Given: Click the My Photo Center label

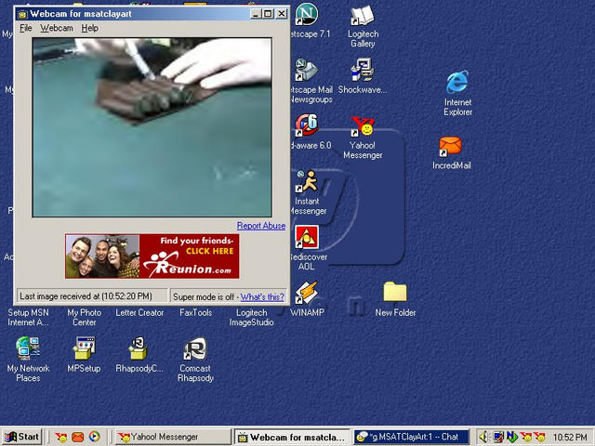Looking at the screenshot, I should tap(85, 318).
